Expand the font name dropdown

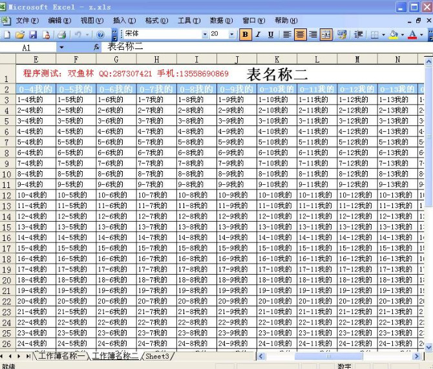pyautogui.click(x=205, y=34)
